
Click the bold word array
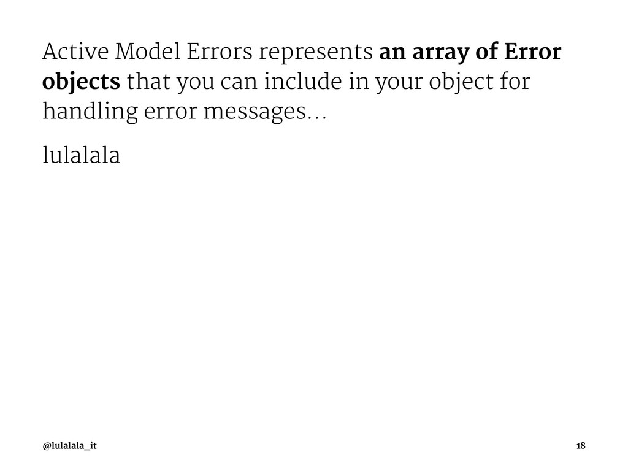440,53
